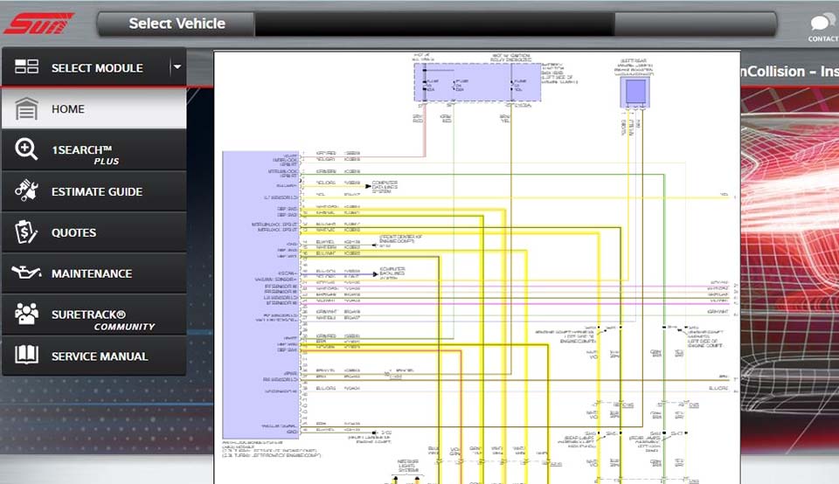Click the SureTrack community people icon
This screenshot has height=484, width=839.
pyautogui.click(x=26, y=315)
